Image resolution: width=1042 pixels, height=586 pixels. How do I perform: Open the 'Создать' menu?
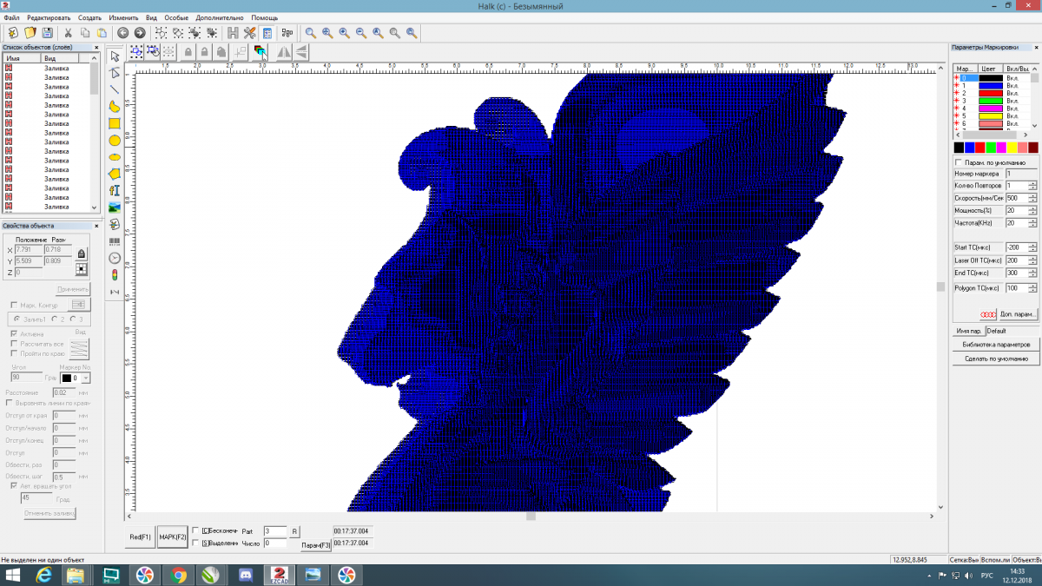coord(89,17)
